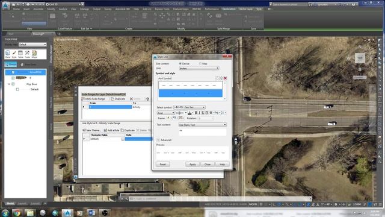Click Add a Rule icon
The height and width of the screenshot is (217, 385).
(105, 130)
